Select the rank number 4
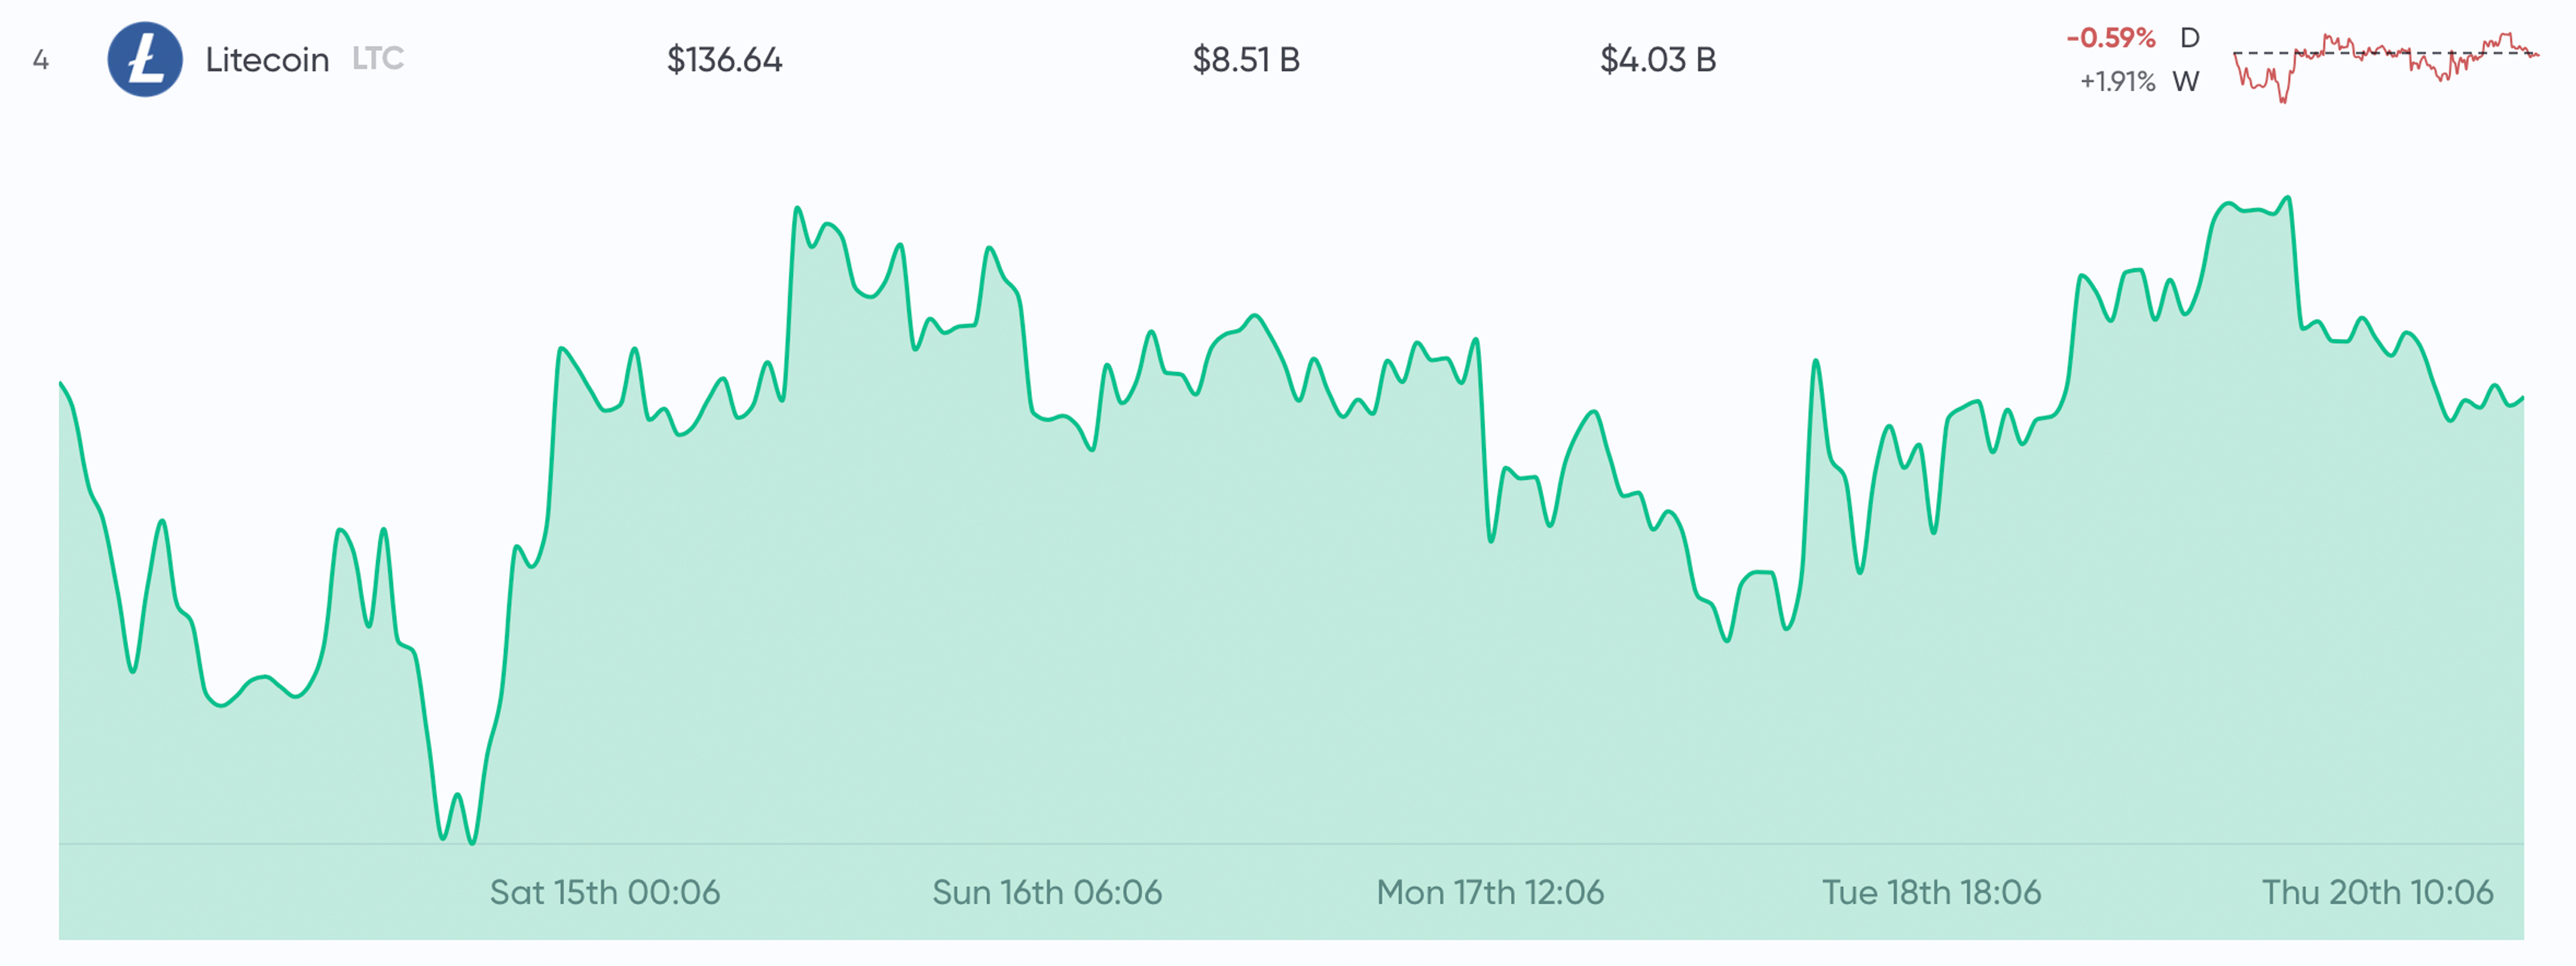Image resolution: width=2576 pixels, height=966 pixels. (41, 60)
